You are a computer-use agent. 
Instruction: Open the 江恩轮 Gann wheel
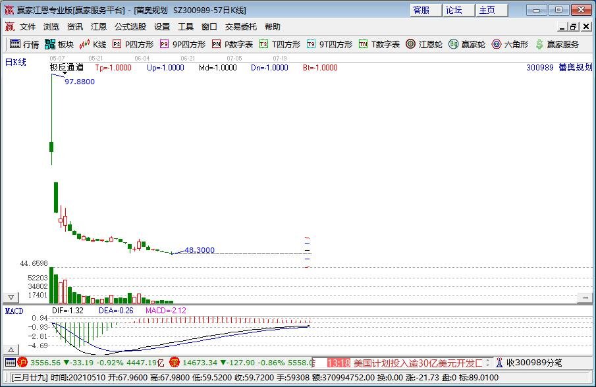(x=424, y=45)
